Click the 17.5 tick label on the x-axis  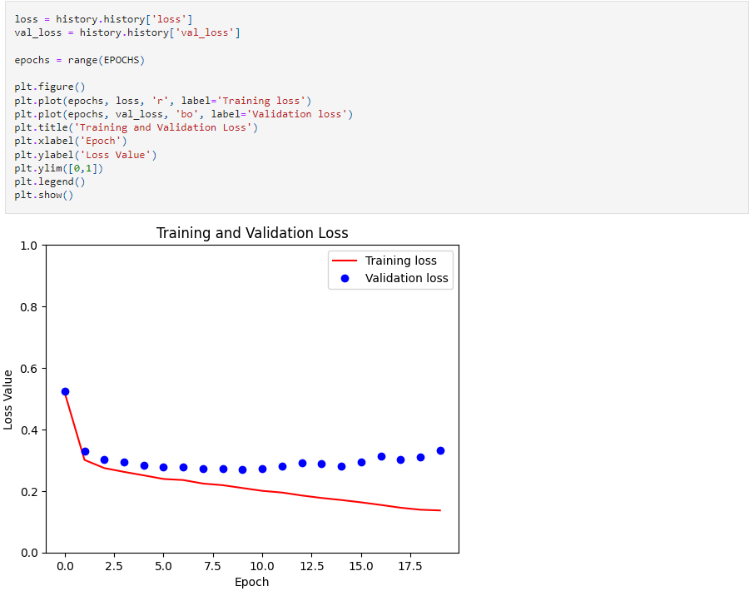tap(409, 565)
